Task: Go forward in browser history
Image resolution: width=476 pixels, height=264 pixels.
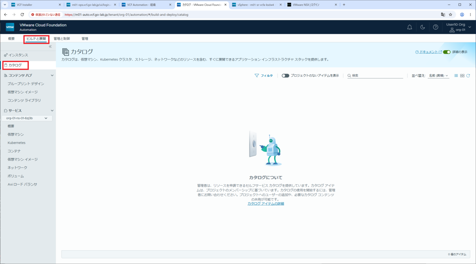Action: coord(14,14)
